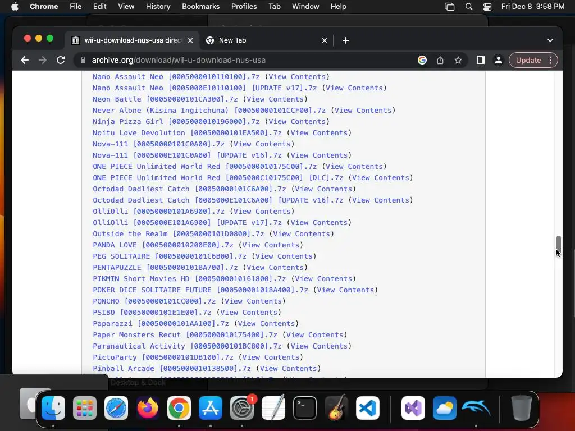Open the Profiles menu
Image resolution: width=575 pixels, height=431 pixels.
244,7
